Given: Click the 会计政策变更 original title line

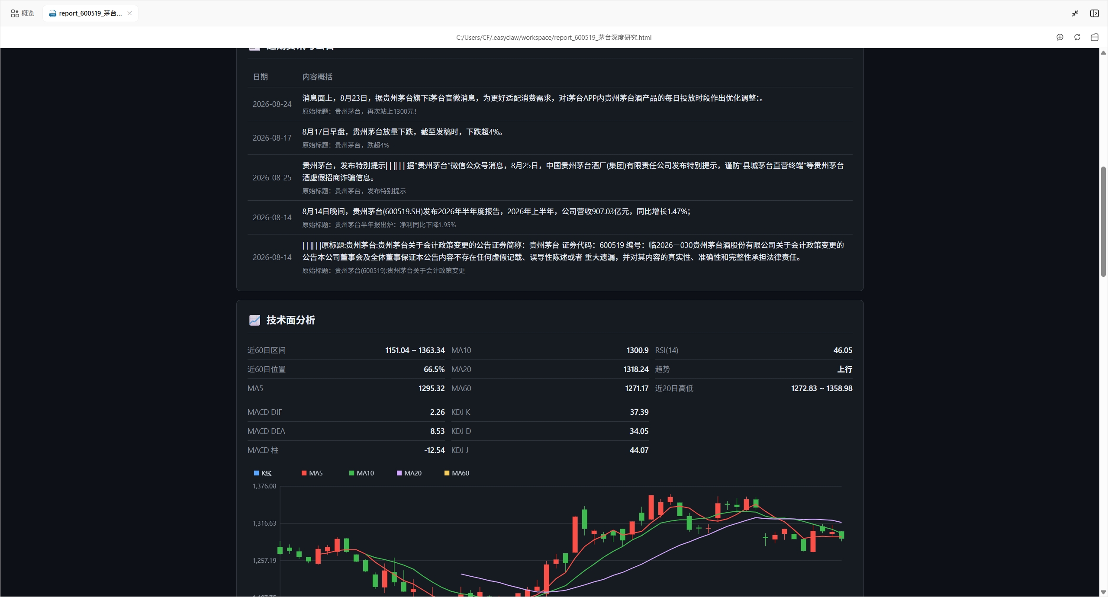Looking at the screenshot, I should pos(383,271).
